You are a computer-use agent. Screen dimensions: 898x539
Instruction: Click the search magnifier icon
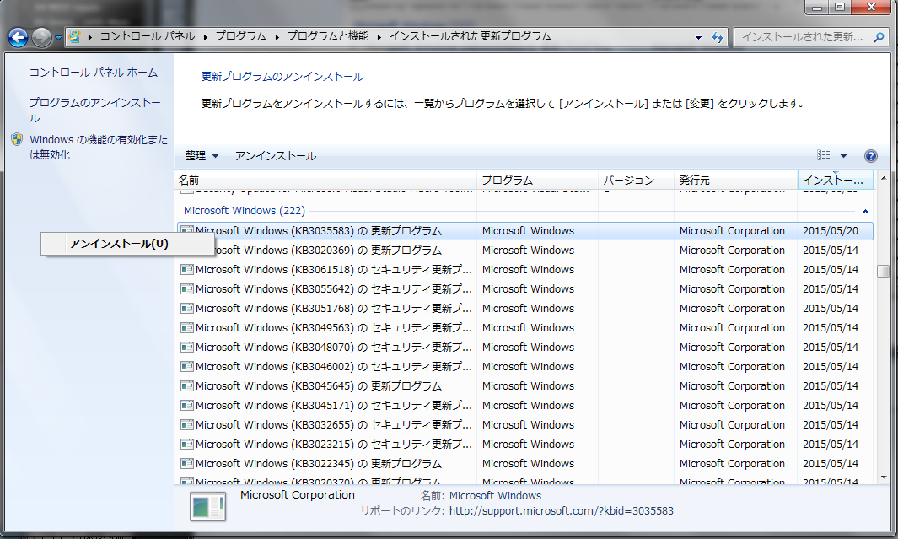click(879, 37)
